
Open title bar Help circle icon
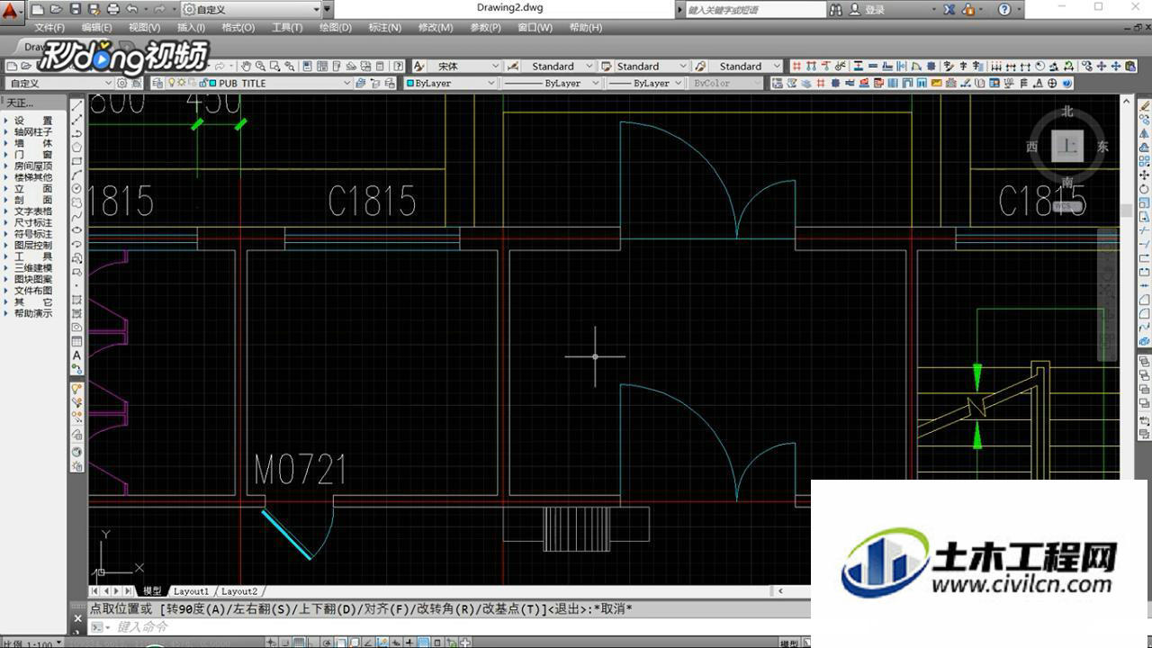pyautogui.click(x=1004, y=9)
